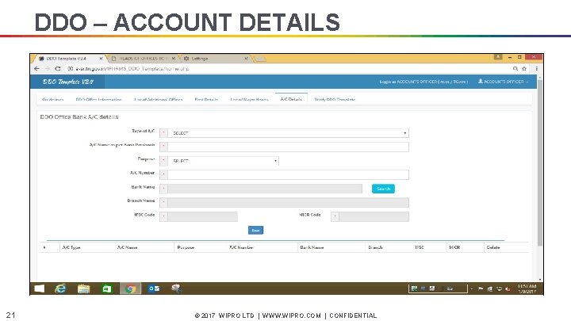Open the Chrome three-dot menu

click(536, 68)
